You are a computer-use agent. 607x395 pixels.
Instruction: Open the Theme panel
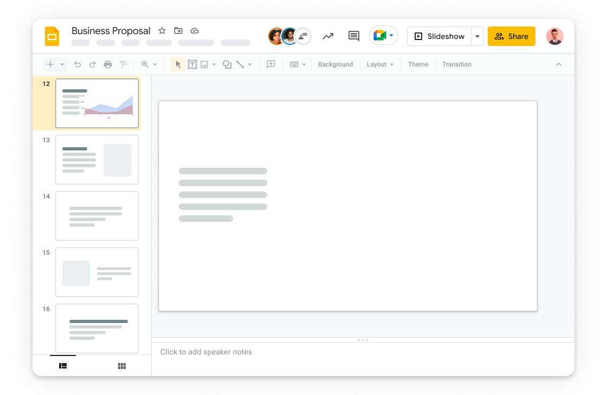418,64
